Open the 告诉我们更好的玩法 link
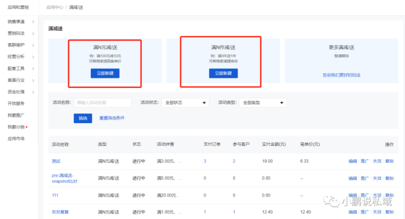The width and height of the screenshot is (405, 219). tap(342, 75)
